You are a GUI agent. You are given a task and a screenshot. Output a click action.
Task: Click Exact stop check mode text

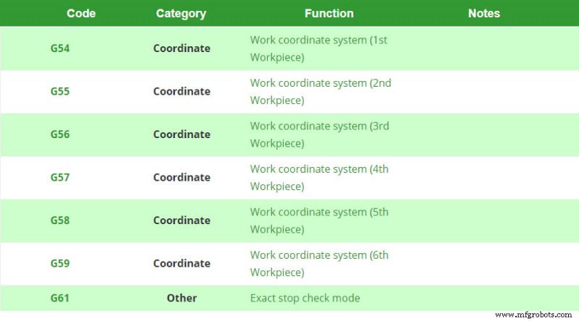pos(305,298)
